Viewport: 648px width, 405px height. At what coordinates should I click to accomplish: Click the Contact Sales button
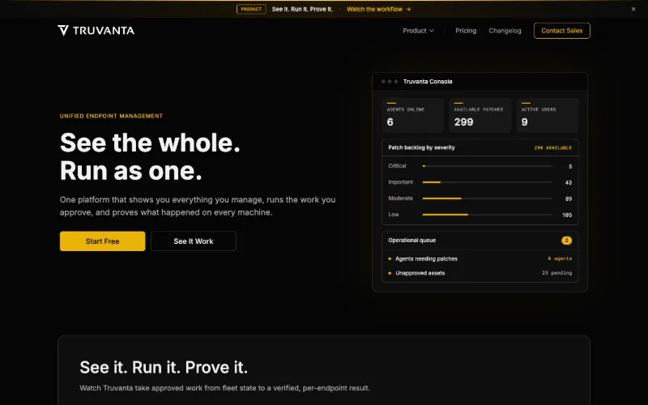(x=561, y=31)
